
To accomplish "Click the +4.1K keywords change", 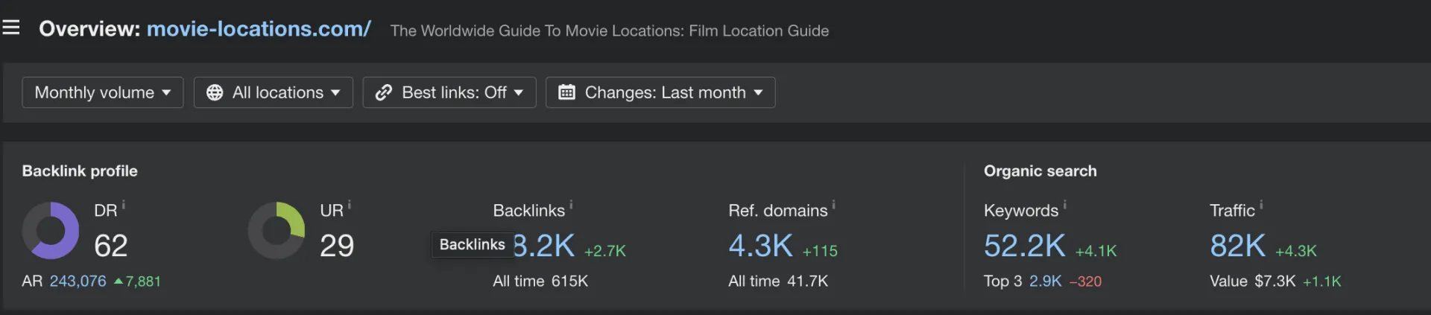I will [1096, 251].
